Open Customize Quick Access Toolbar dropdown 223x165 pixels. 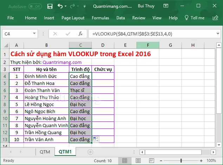pos(84,6)
